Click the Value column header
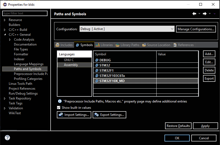Image resolution: width=220 pixels, height=145 pixels. (177, 54)
